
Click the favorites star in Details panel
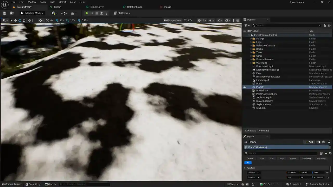coord(326,153)
